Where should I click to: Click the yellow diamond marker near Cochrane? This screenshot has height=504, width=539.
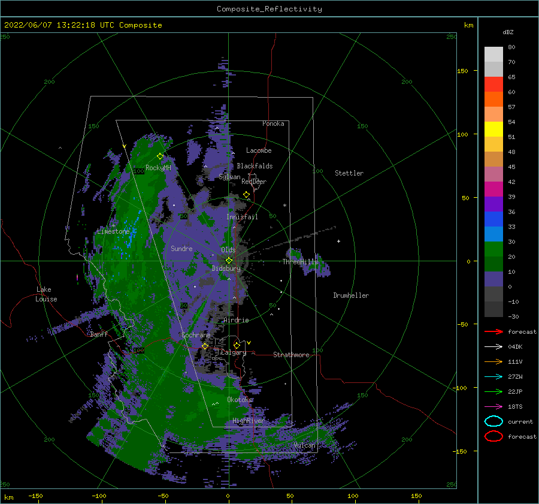205,346
